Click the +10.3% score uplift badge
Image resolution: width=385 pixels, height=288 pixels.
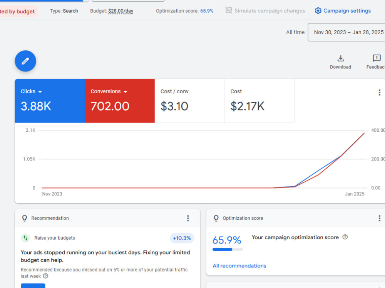(x=182, y=238)
